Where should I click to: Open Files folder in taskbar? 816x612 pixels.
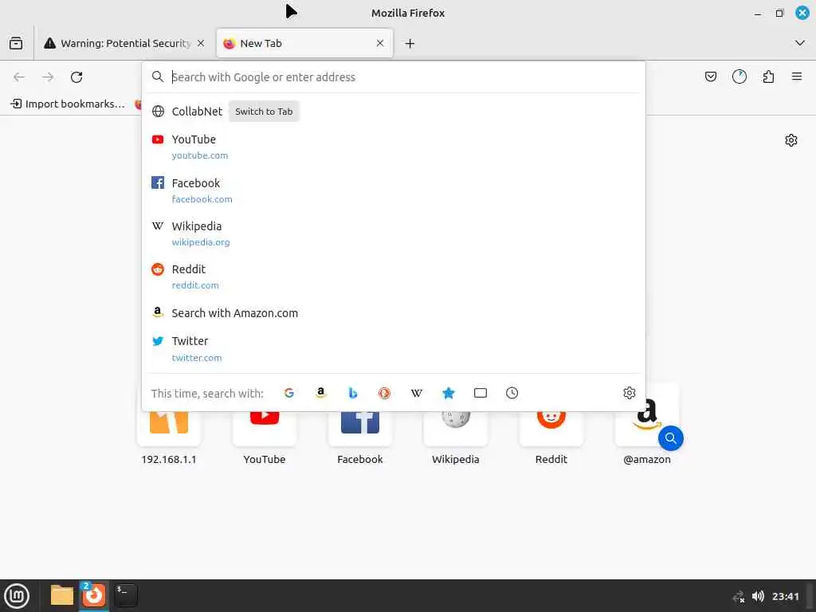62,595
